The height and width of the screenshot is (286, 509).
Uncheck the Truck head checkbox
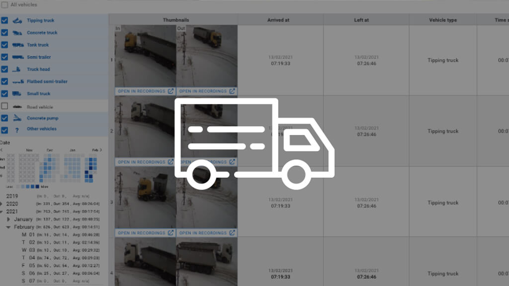coord(4,69)
